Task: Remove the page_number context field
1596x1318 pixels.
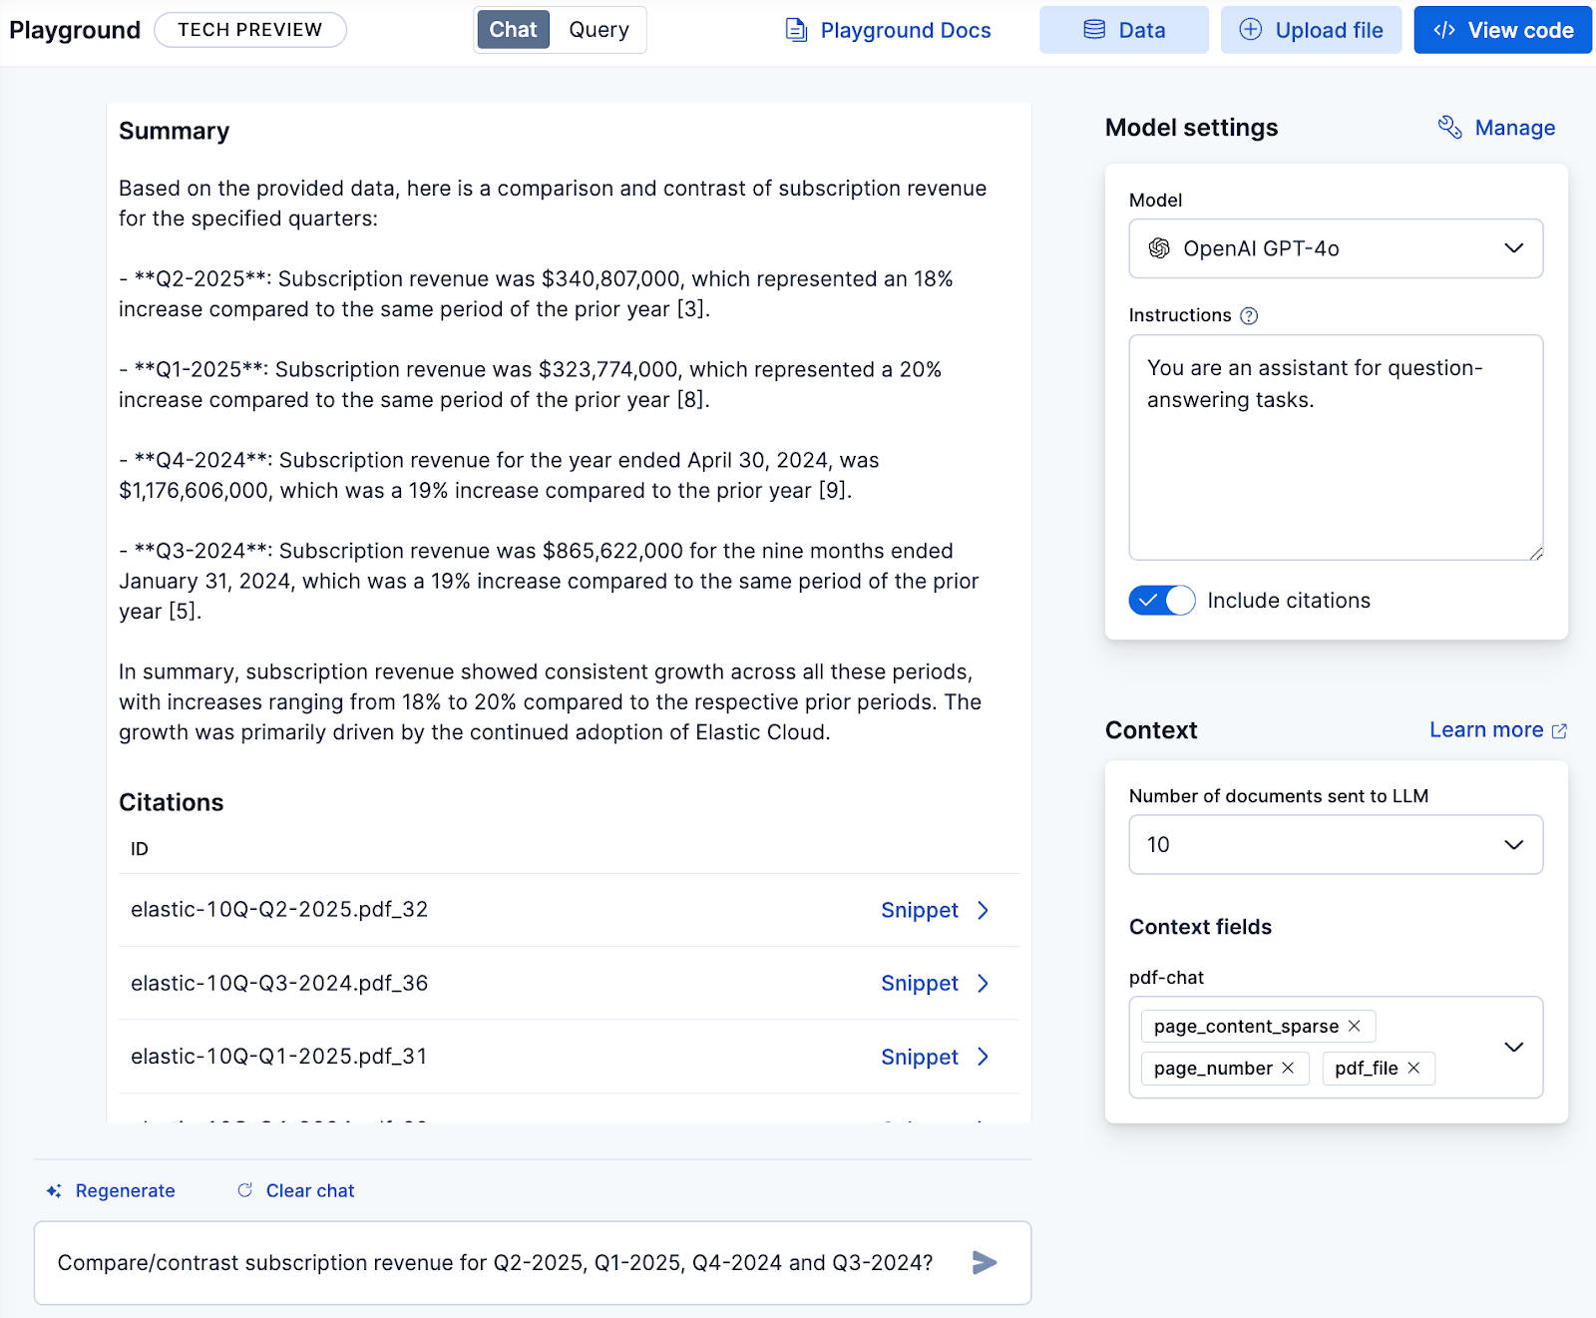Action: (1288, 1068)
